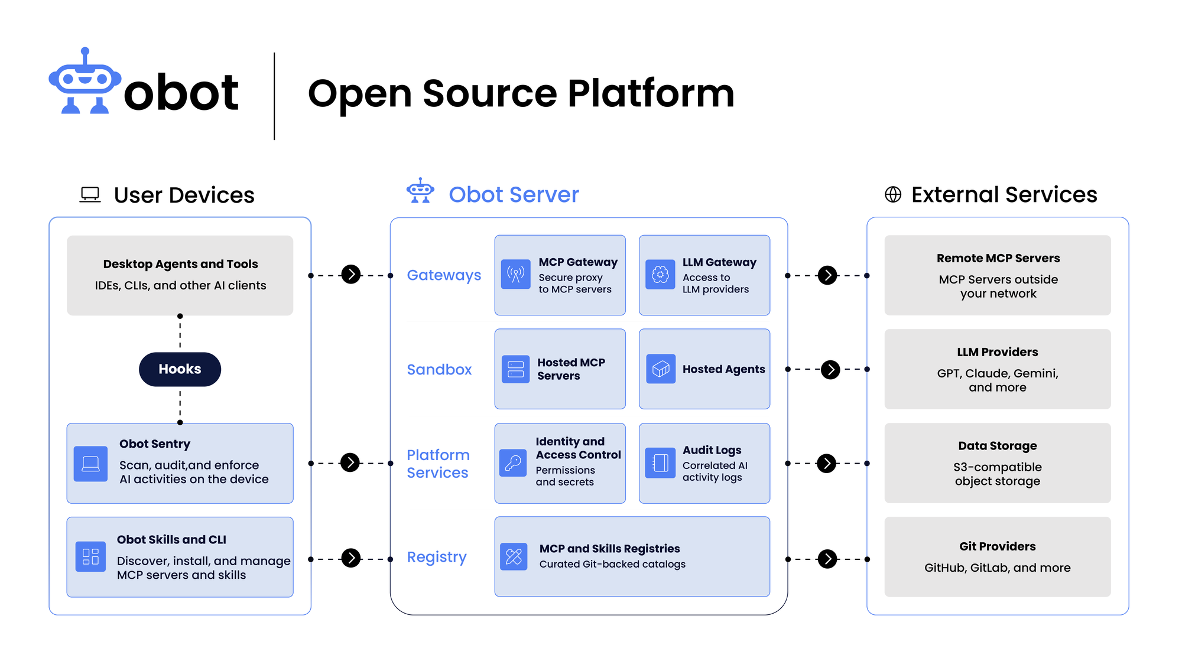
Task: Click the MCP Gateway antenna icon
Action: pyautogui.click(x=516, y=275)
